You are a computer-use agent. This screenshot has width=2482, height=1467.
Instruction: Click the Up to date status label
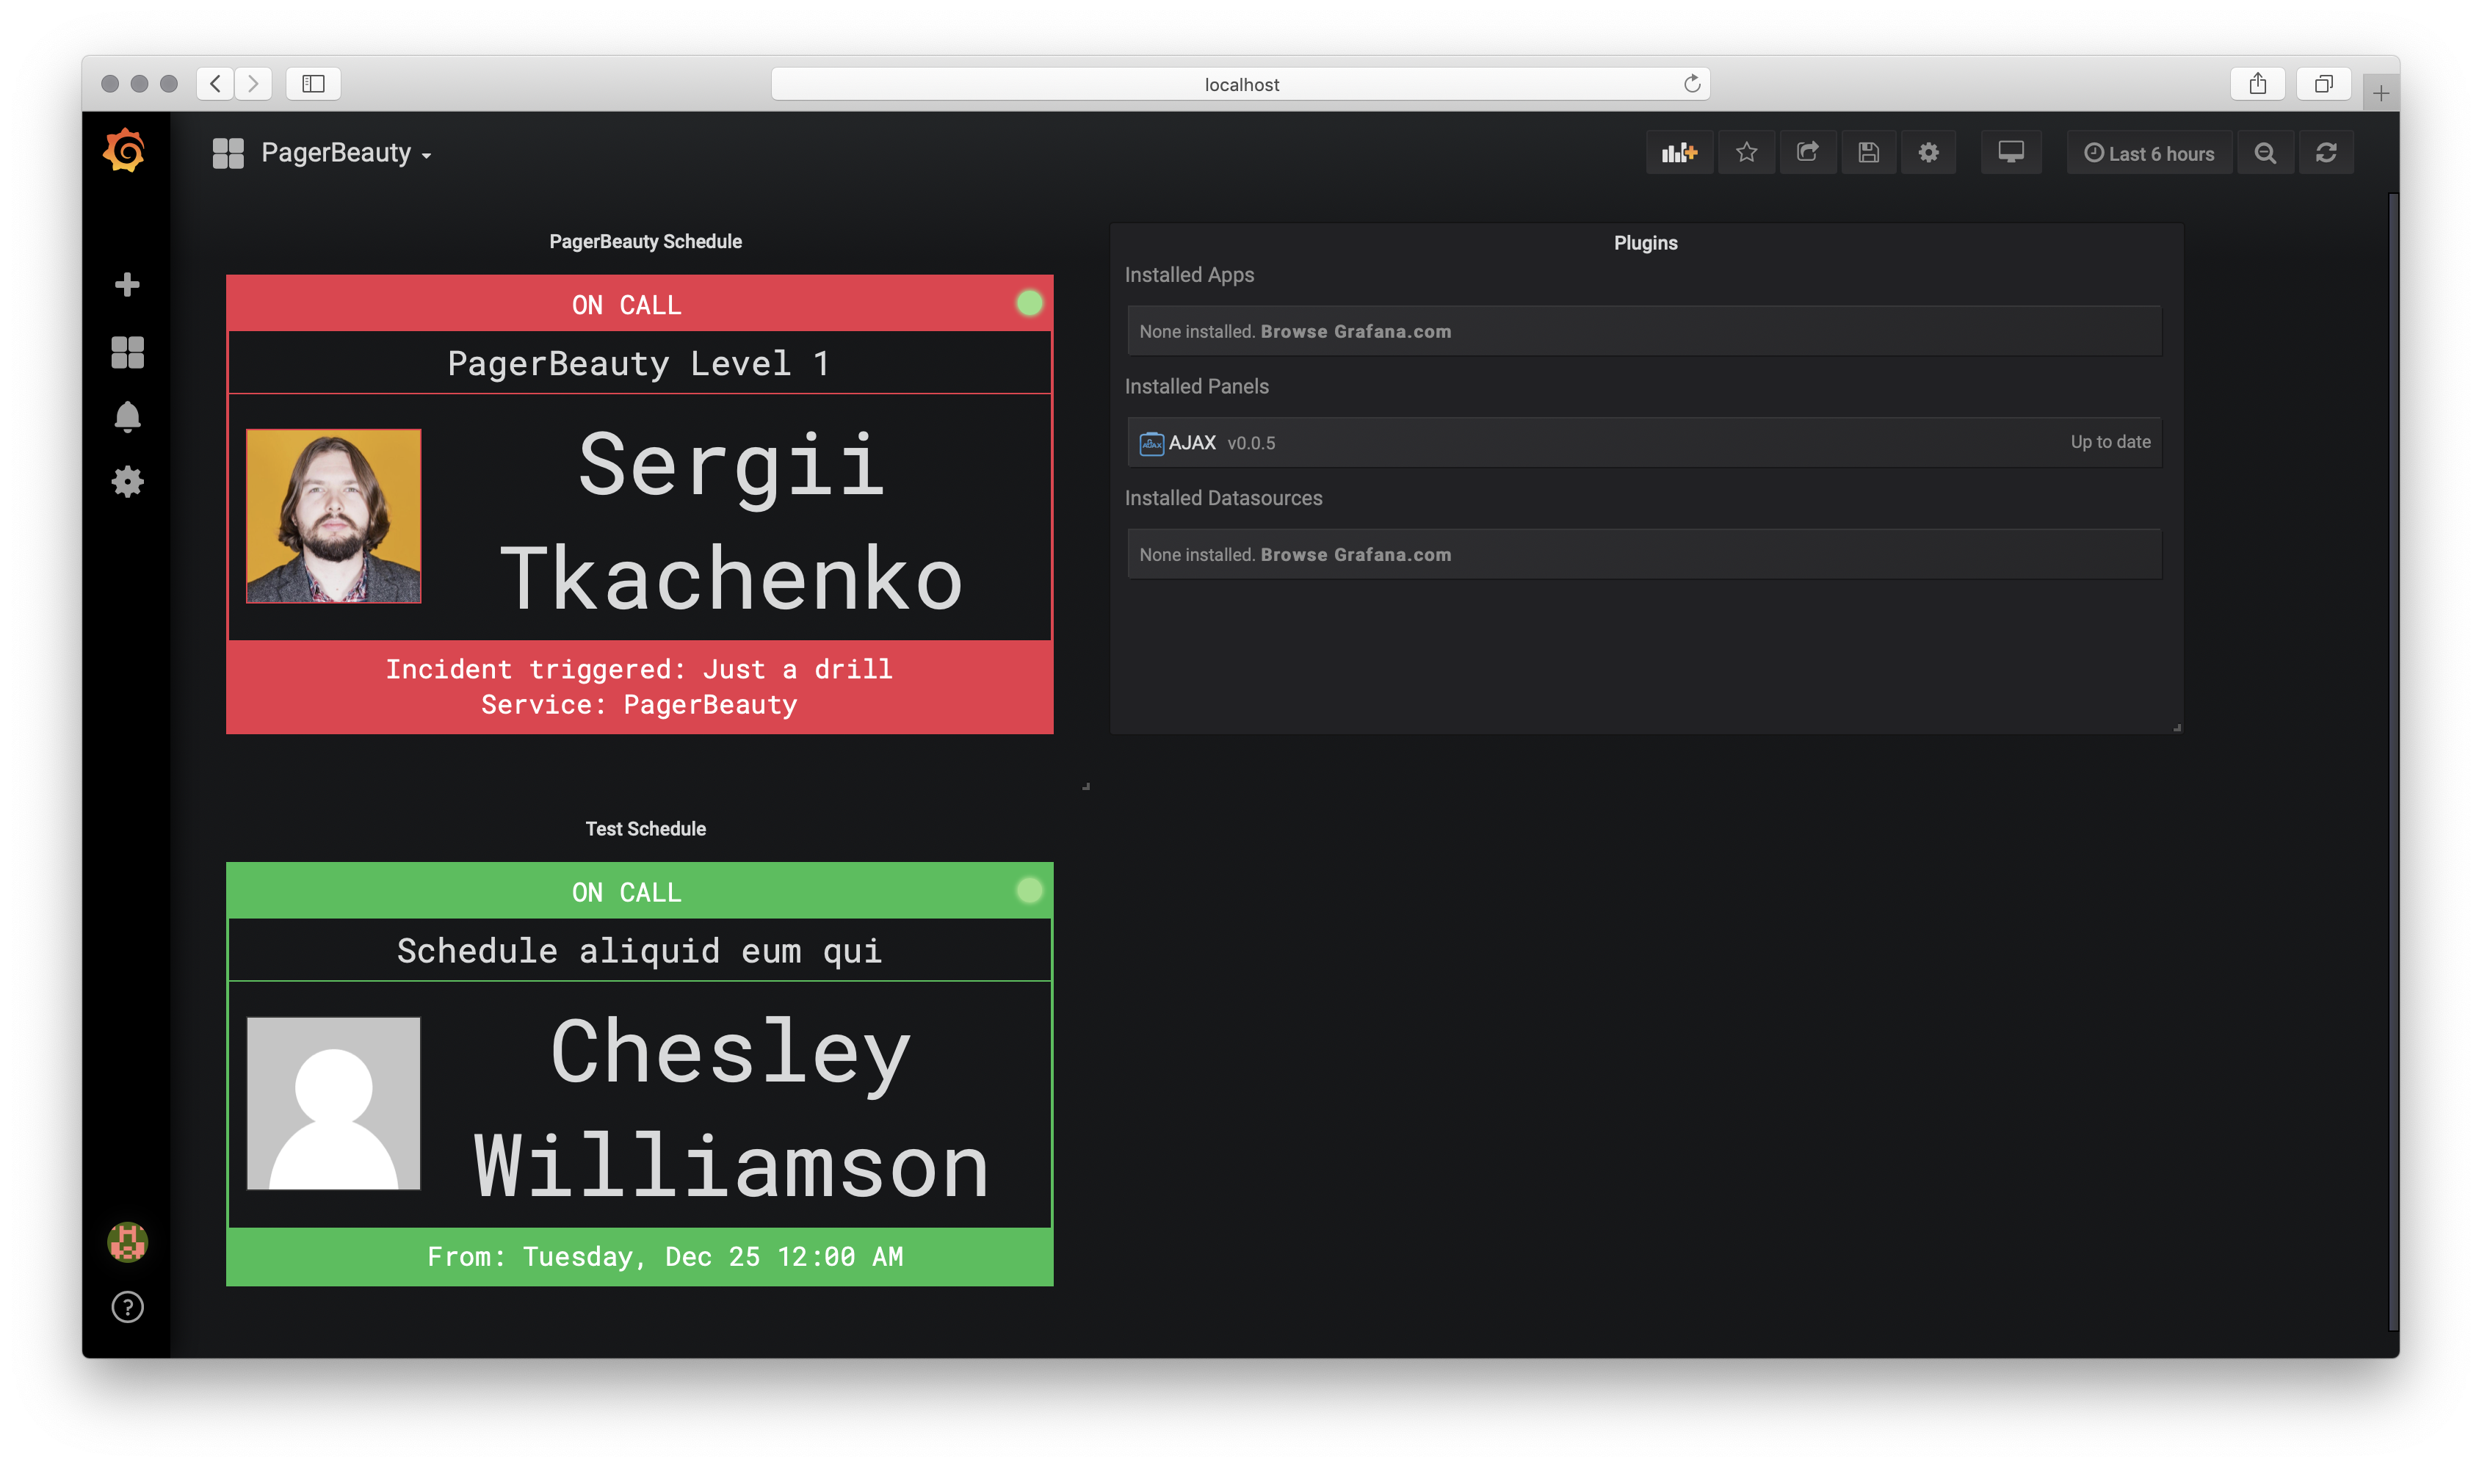2110,442
